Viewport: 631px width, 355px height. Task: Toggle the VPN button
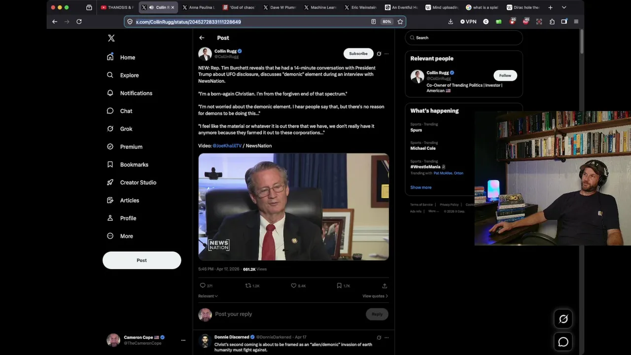click(x=468, y=22)
